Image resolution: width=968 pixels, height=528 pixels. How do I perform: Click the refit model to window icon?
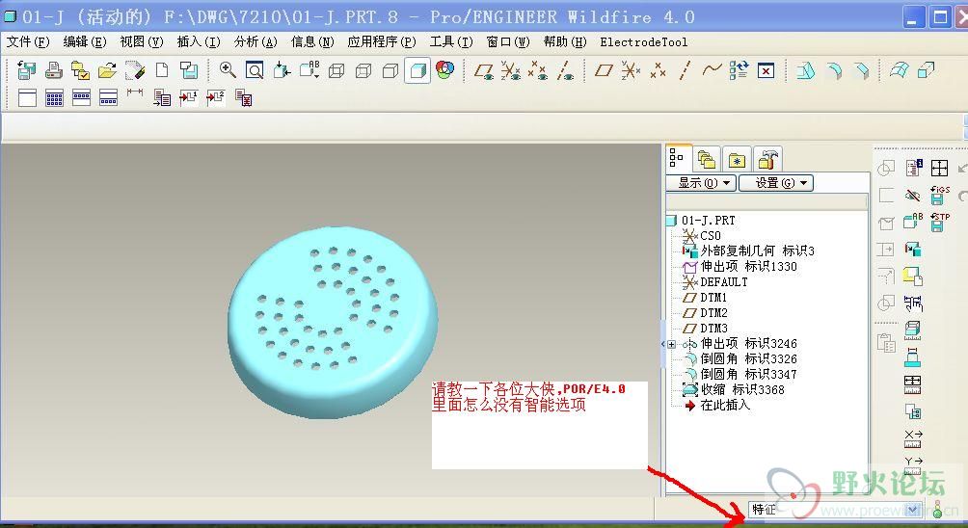pos(255,71)
